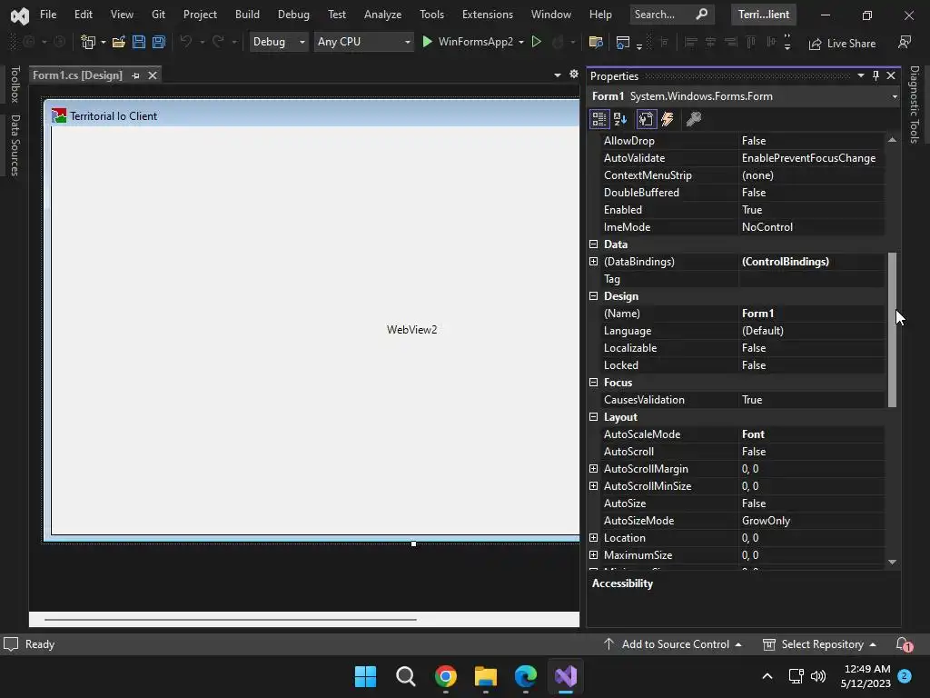Show Events with lightning bolt icon

point(668,119)
